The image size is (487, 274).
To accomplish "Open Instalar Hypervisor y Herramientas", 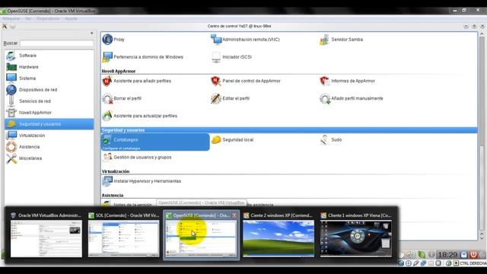I will click(142, 181).
